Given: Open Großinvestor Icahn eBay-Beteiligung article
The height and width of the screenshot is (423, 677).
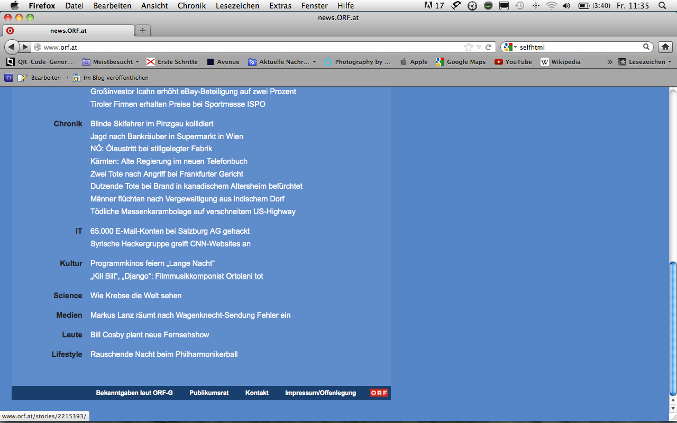Looking at the screenshot, I should pos(193,91).
